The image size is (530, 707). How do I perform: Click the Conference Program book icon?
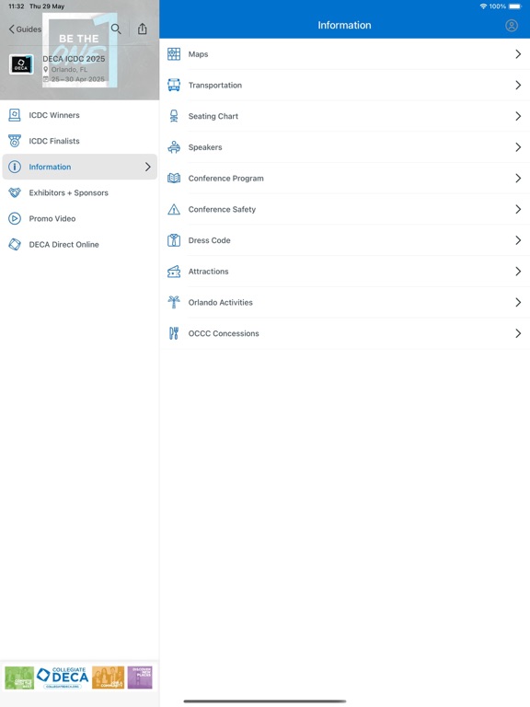pyautogui.click(x=174, y=178)
